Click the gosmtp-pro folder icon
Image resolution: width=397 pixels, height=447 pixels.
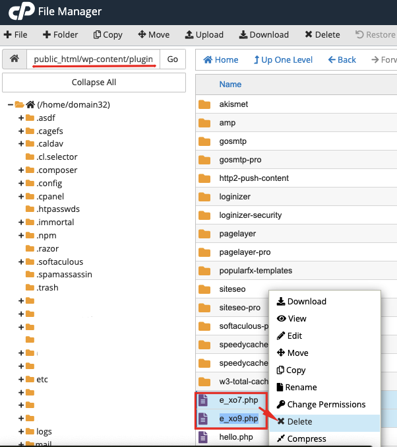[x=204, y=160]
